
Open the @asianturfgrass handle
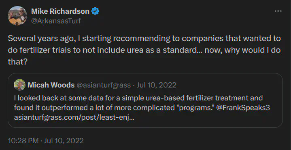pos(104,85)
